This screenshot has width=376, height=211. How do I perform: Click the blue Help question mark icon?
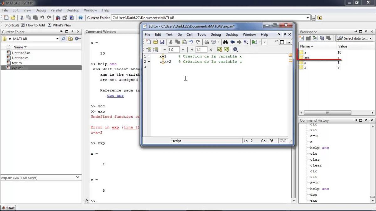point(81,18)
